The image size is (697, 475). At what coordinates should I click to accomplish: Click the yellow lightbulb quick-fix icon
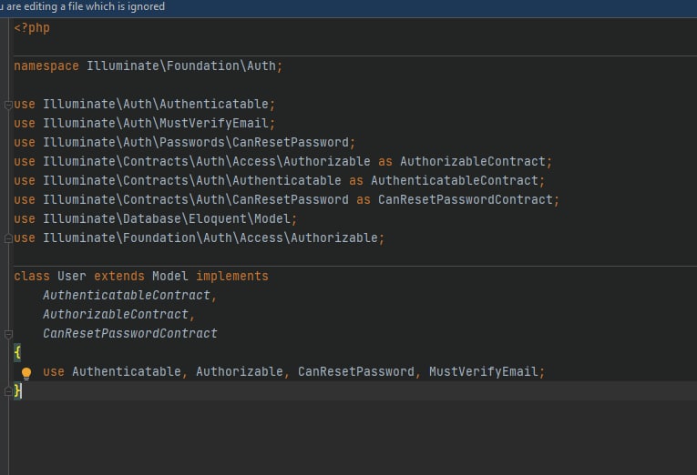26,373
